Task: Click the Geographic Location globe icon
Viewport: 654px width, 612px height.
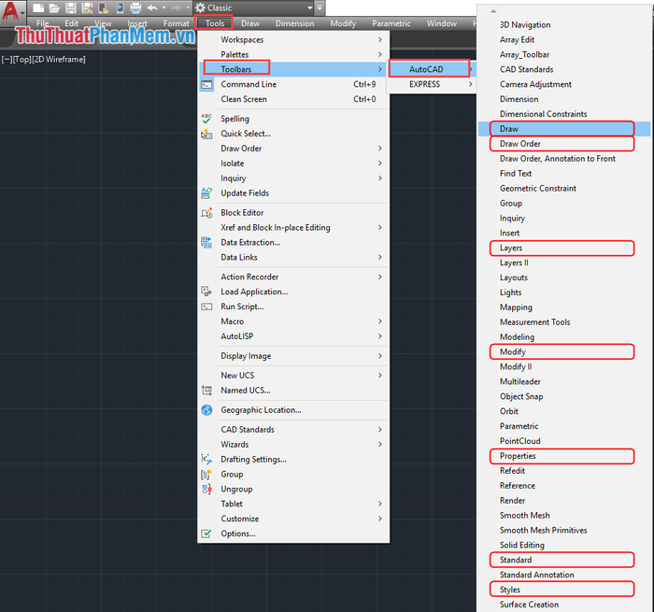Action: tap(206, 410)
